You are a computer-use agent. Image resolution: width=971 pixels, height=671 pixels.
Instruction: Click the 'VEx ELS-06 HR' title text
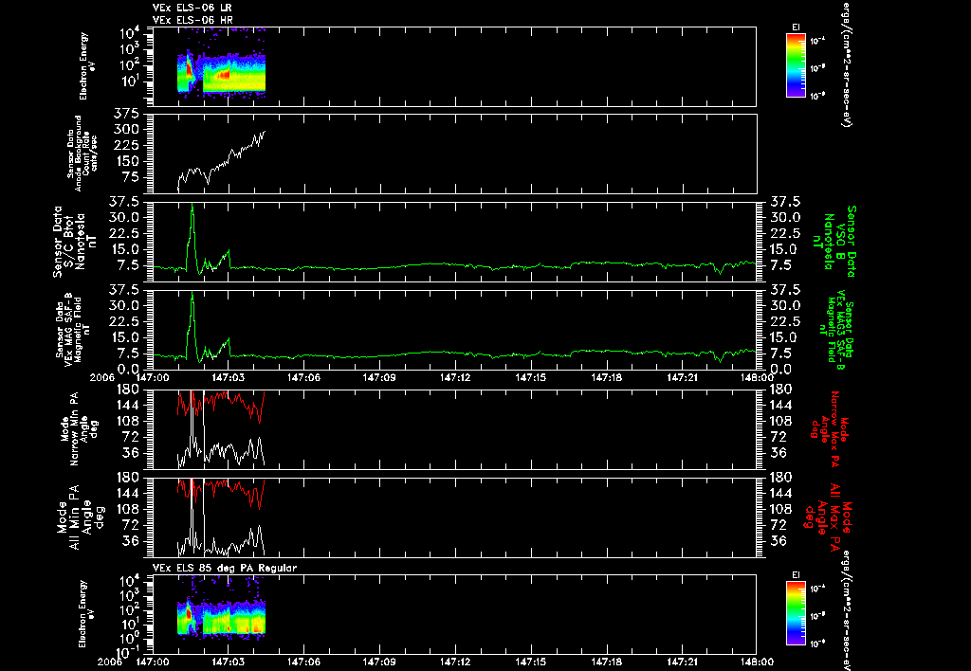(192, 21)
